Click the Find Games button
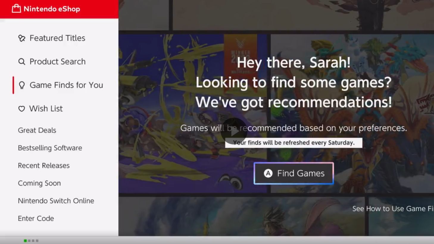This screenshot has width=434, height=244. pyautogui.click(x=294, y=173)
